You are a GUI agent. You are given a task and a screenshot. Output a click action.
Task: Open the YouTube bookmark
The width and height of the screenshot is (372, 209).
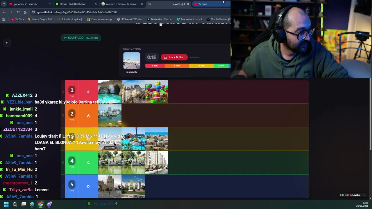(x=18, y=19)
